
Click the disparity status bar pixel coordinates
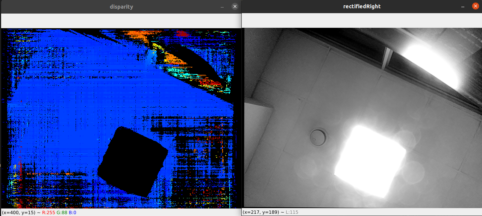coord(19,213)
